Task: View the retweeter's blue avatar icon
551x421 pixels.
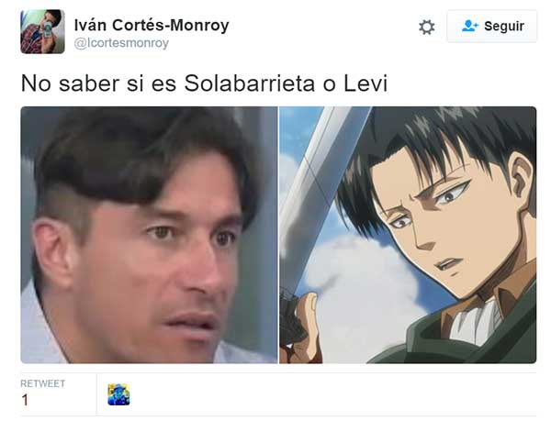Action: (x=118, y=394)
